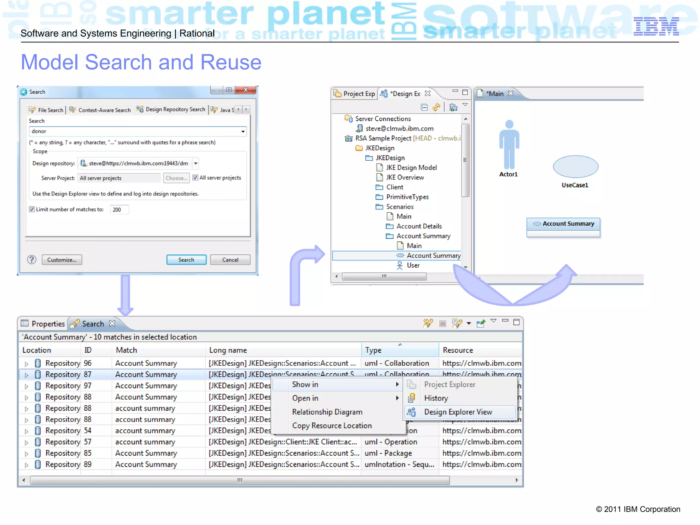Click the run search icon in Search view toolbar
Image resolution: width=700 pixels, height=525 pixels.
428,323
